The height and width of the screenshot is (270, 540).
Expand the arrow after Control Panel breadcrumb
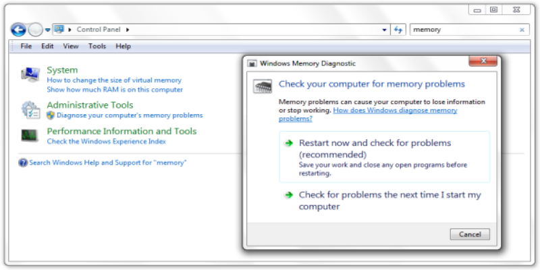tap(128, 30)
